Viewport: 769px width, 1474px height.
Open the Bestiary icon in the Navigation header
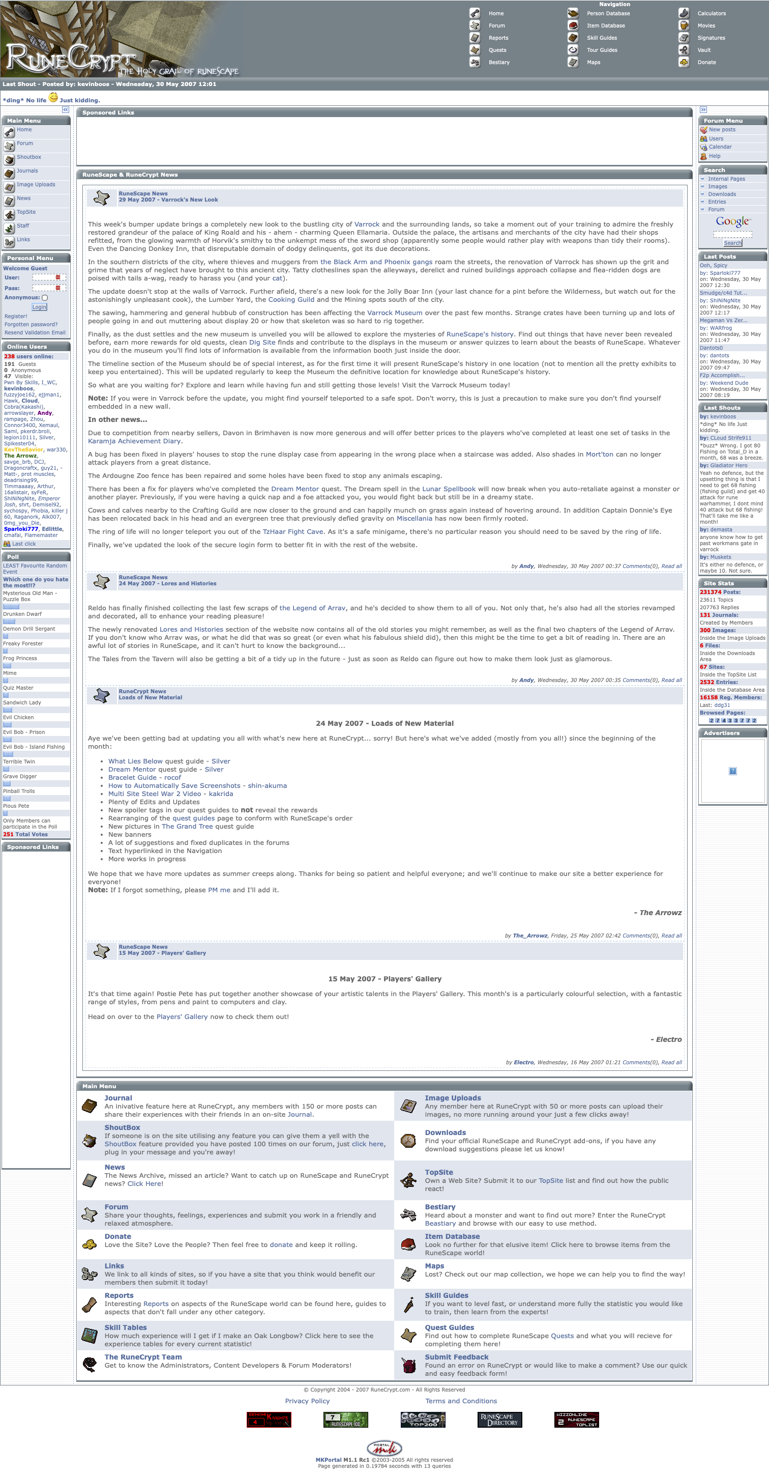click(475, 62)
